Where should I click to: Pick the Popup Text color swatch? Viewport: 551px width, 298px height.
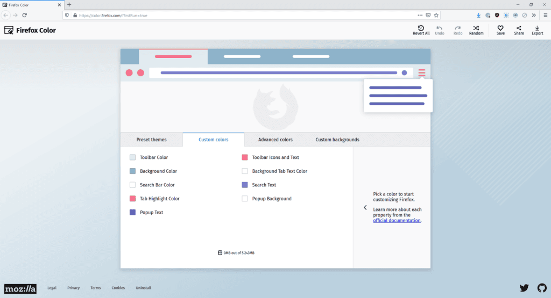coord(132,212)
